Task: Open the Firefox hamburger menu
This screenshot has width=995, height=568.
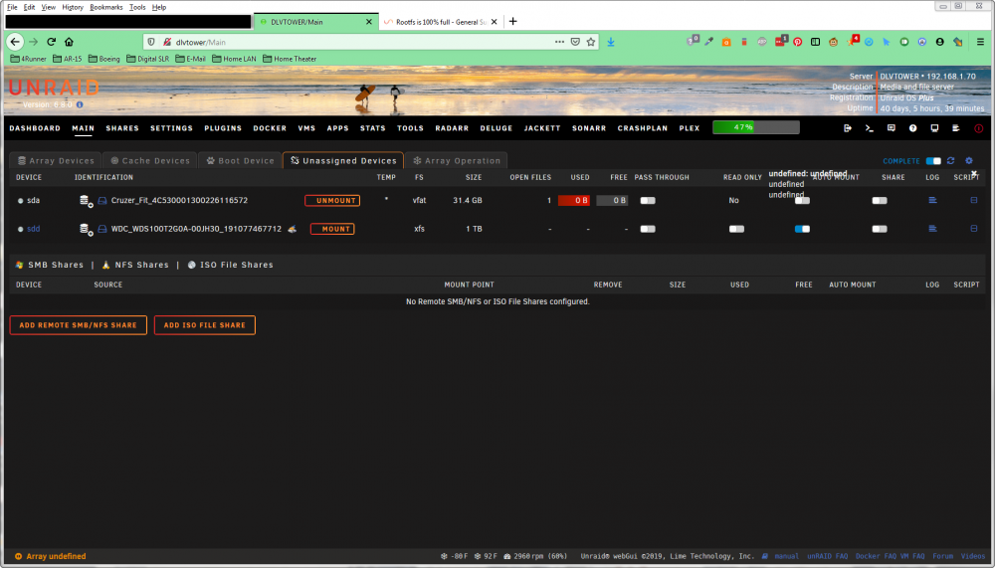Action: tap(980, 42)
